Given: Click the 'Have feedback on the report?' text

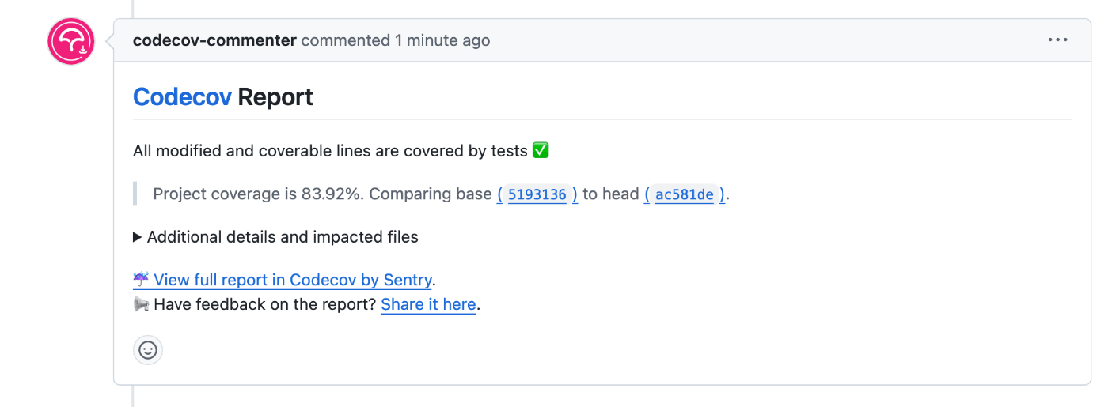Looking at the screenshot, I should 265,304.
